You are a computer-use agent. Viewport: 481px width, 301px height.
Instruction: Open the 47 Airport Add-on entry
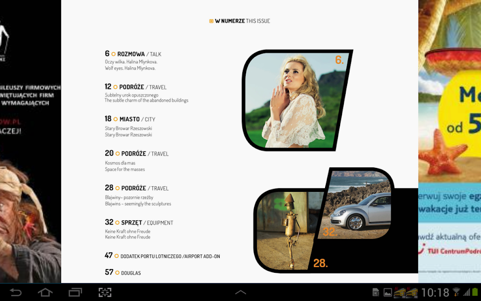[162, 255]
